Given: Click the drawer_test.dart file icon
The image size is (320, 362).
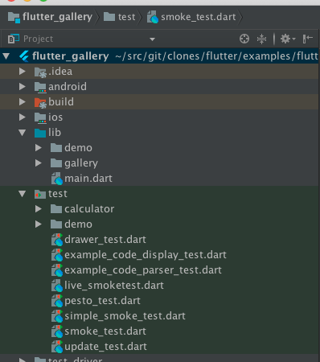Looking at the screenshot, I should pos(57,240).
